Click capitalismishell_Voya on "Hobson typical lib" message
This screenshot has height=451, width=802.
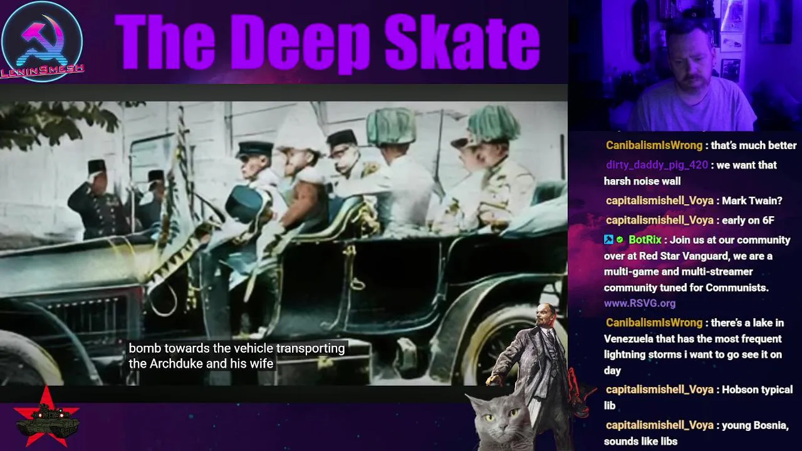pyautogui.click(x=660, y=390)
